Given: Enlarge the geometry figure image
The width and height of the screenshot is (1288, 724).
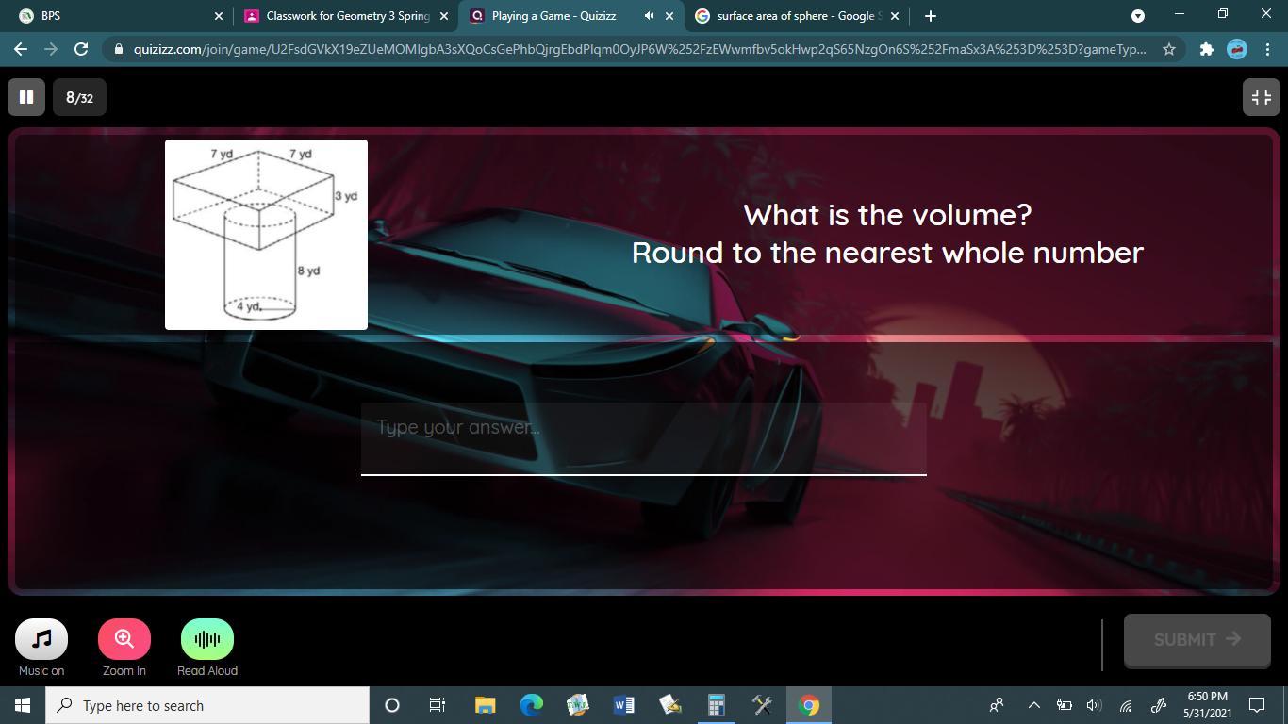Looking at the screenshot, I should pyautogui.click(x=266, y=235).
